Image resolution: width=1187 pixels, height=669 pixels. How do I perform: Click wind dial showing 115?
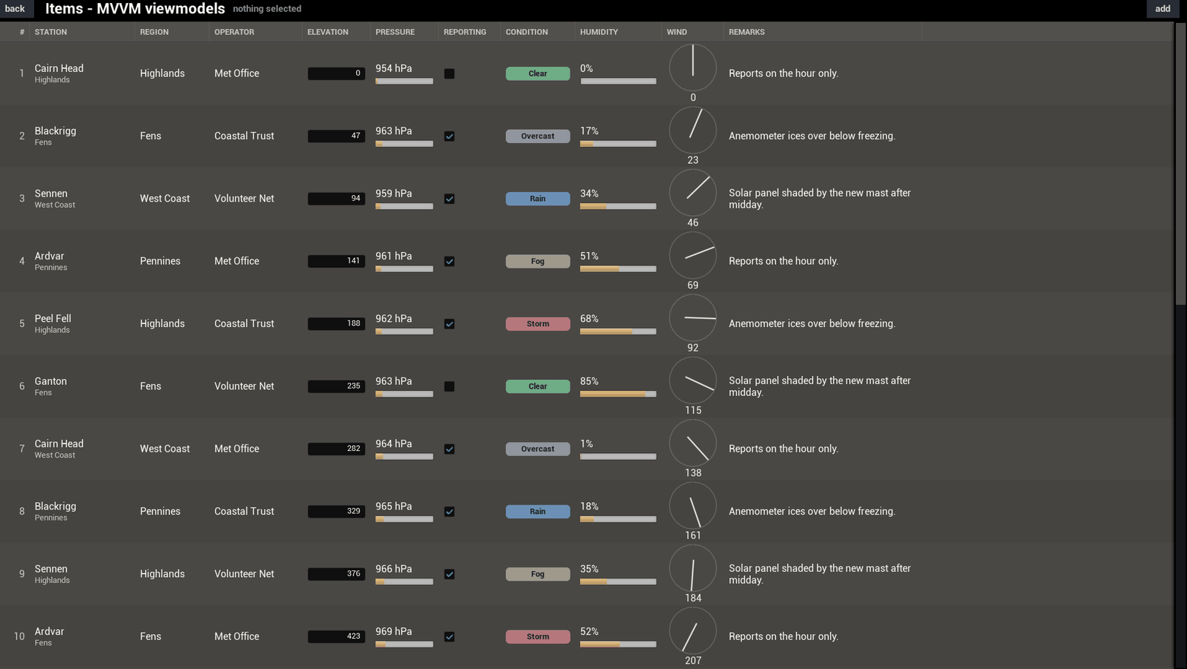[693, 380]
